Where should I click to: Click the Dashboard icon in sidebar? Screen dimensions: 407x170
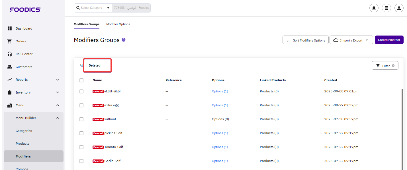(x=10, y=28)
